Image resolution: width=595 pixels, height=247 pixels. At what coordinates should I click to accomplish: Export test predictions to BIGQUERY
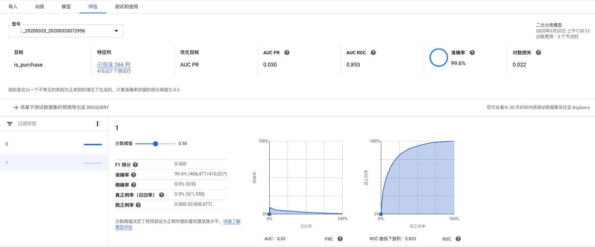61,108
